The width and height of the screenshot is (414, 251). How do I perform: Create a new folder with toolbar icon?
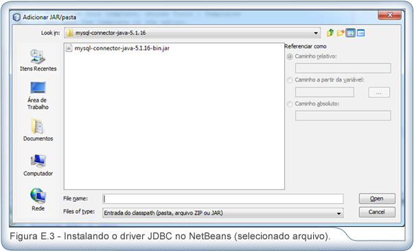341,33
